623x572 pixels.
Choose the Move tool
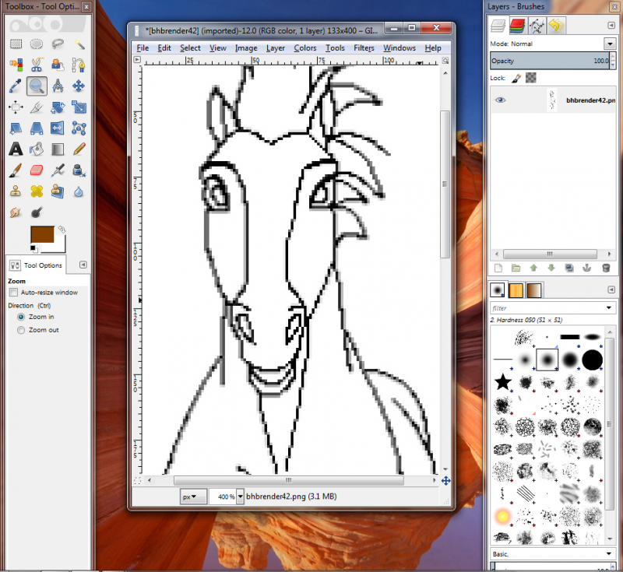[x=79, y=86]
